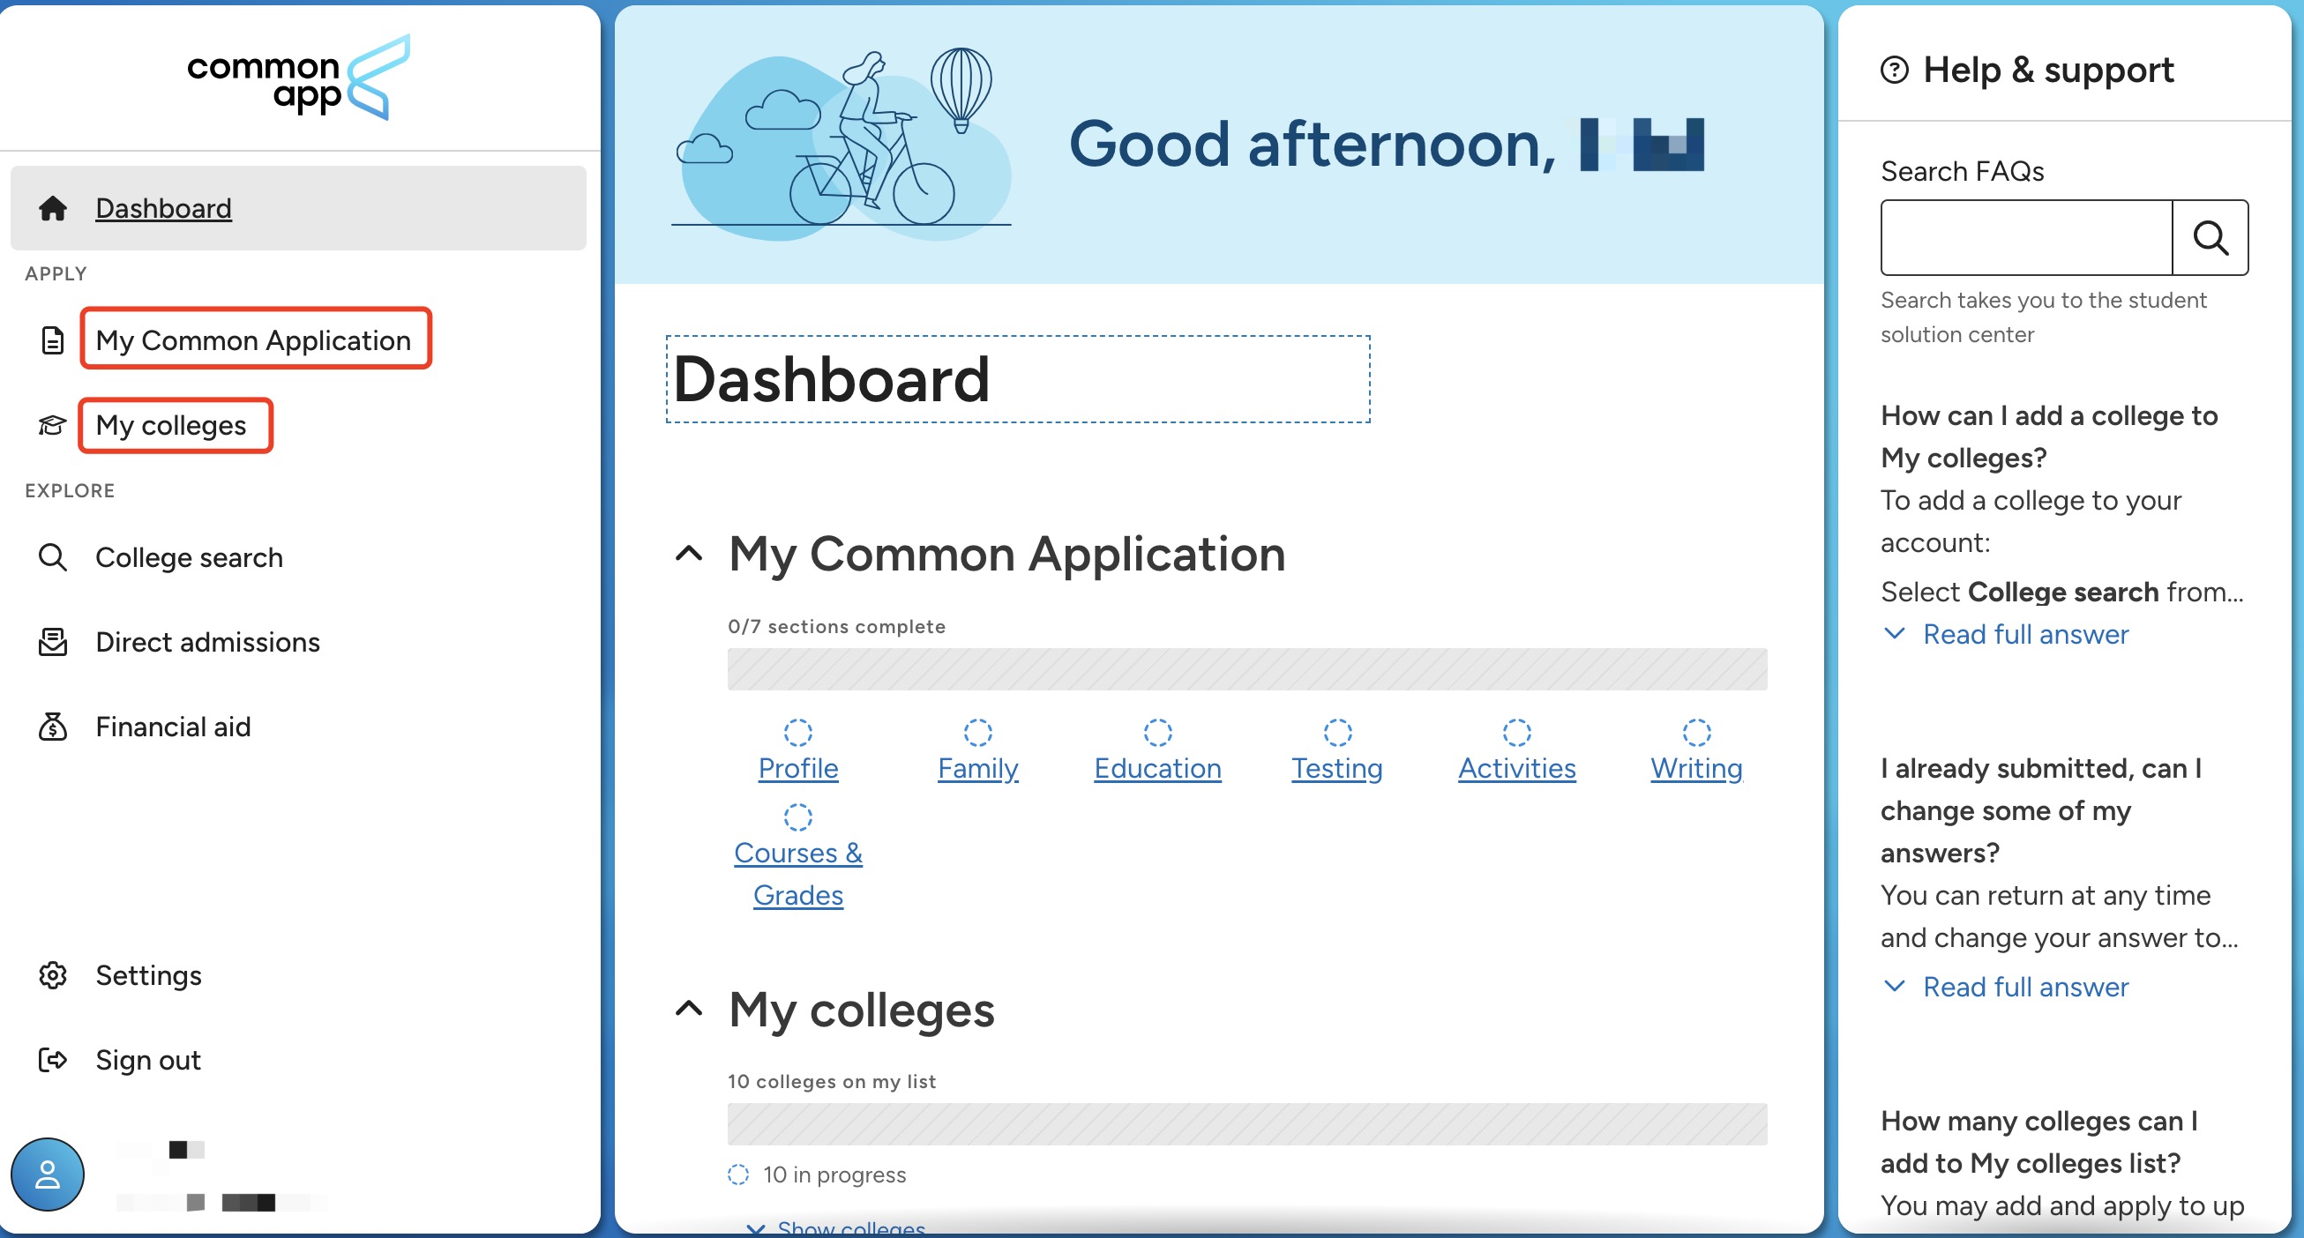The height and width of the screenshot is (1238, 2304).
Task: Open My colleges in sidebar menu
Action: pyautogui.click(x=171, y=426)
